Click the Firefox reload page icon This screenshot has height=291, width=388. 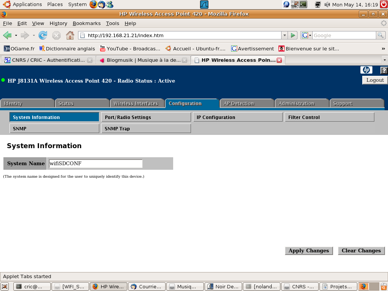pyautogui.click(x=43, y=35)
